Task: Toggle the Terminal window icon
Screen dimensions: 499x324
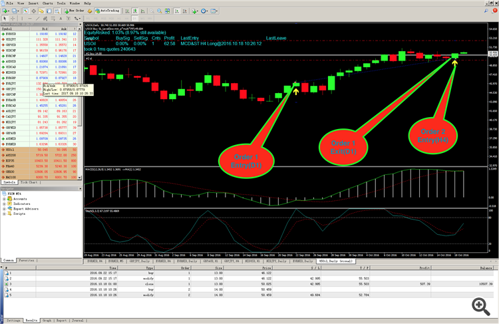Action: (49, 11)
